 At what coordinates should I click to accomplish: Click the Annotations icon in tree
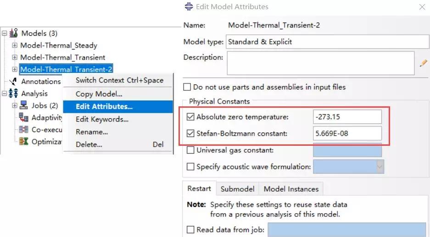(13, 82)
